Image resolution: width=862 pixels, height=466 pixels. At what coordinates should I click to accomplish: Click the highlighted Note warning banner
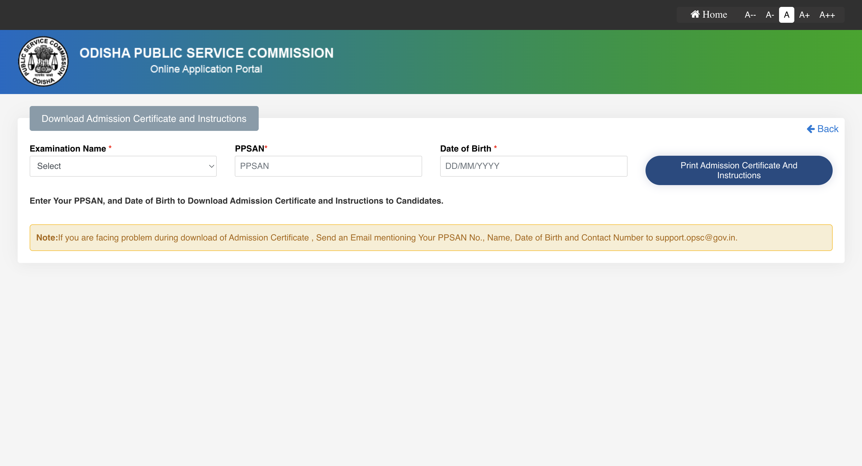point(431,238)
